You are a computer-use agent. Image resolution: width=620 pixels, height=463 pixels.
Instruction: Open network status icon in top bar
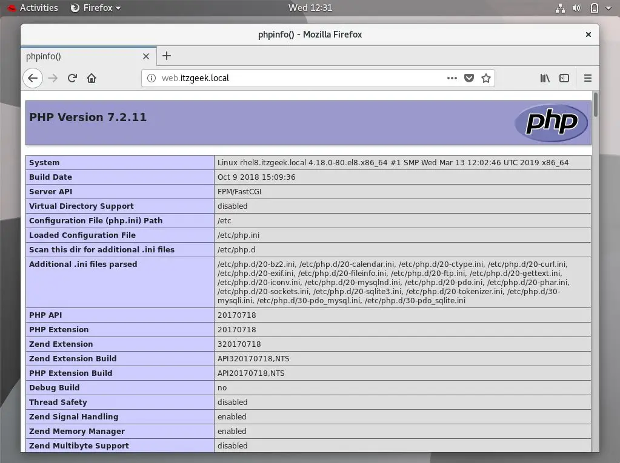tap(560, 8)
